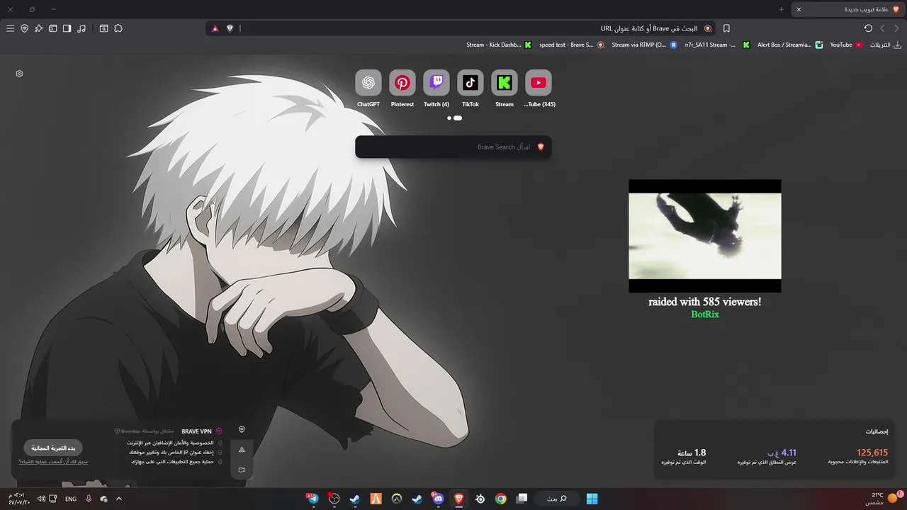Open new tab page customize gear
This screenshot has width=907, height=510.
point(19,74)
